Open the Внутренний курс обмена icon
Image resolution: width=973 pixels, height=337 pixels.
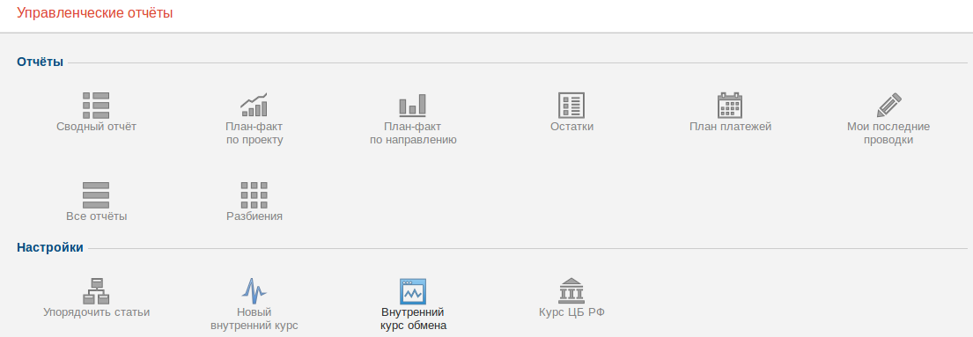pos(413,291)
